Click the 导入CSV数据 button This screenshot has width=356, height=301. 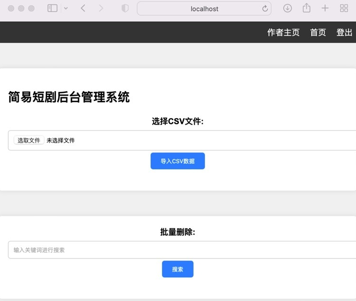[x=177, y=161]
